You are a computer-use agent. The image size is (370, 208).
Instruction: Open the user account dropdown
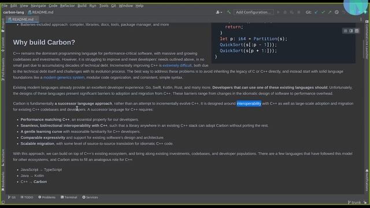point(219,12)
